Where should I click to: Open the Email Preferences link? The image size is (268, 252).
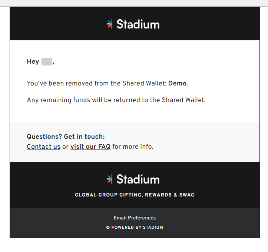(135, 218)
